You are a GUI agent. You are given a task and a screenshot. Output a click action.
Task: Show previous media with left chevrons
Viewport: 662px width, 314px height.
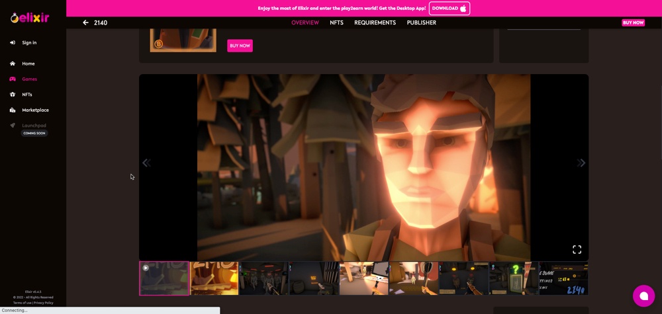(x=146, y=163)
